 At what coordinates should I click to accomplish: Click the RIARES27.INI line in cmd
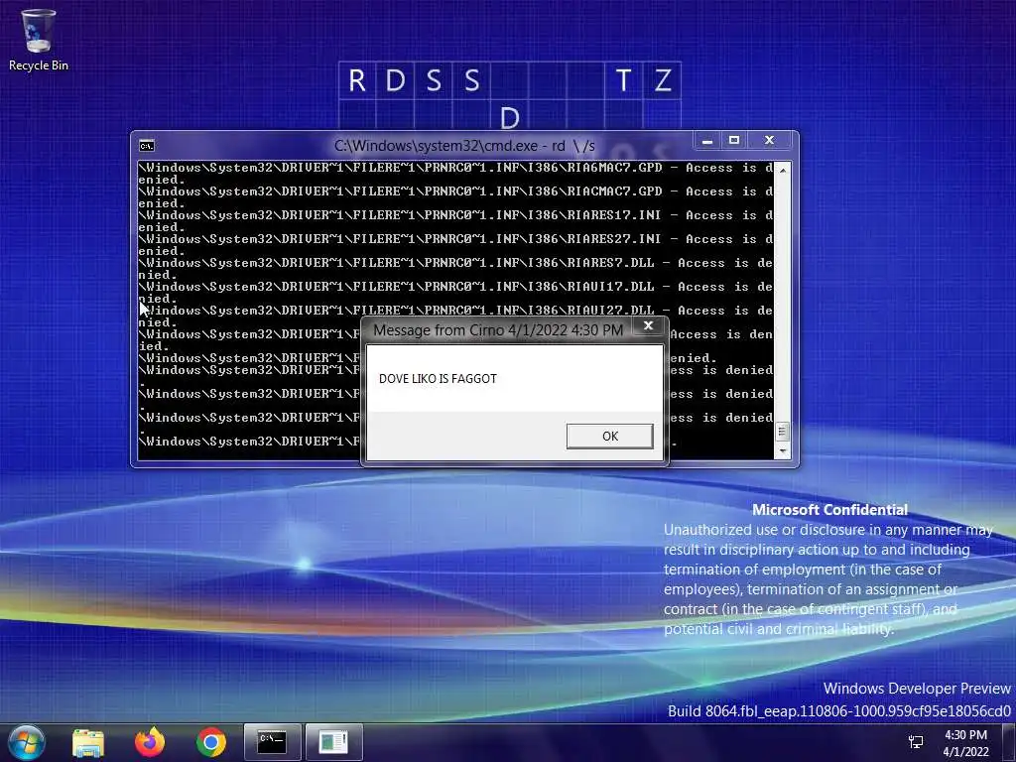[455, 245]
